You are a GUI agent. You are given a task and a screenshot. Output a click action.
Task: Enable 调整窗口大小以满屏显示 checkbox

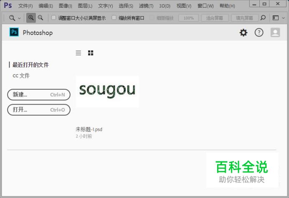point(53,18)
